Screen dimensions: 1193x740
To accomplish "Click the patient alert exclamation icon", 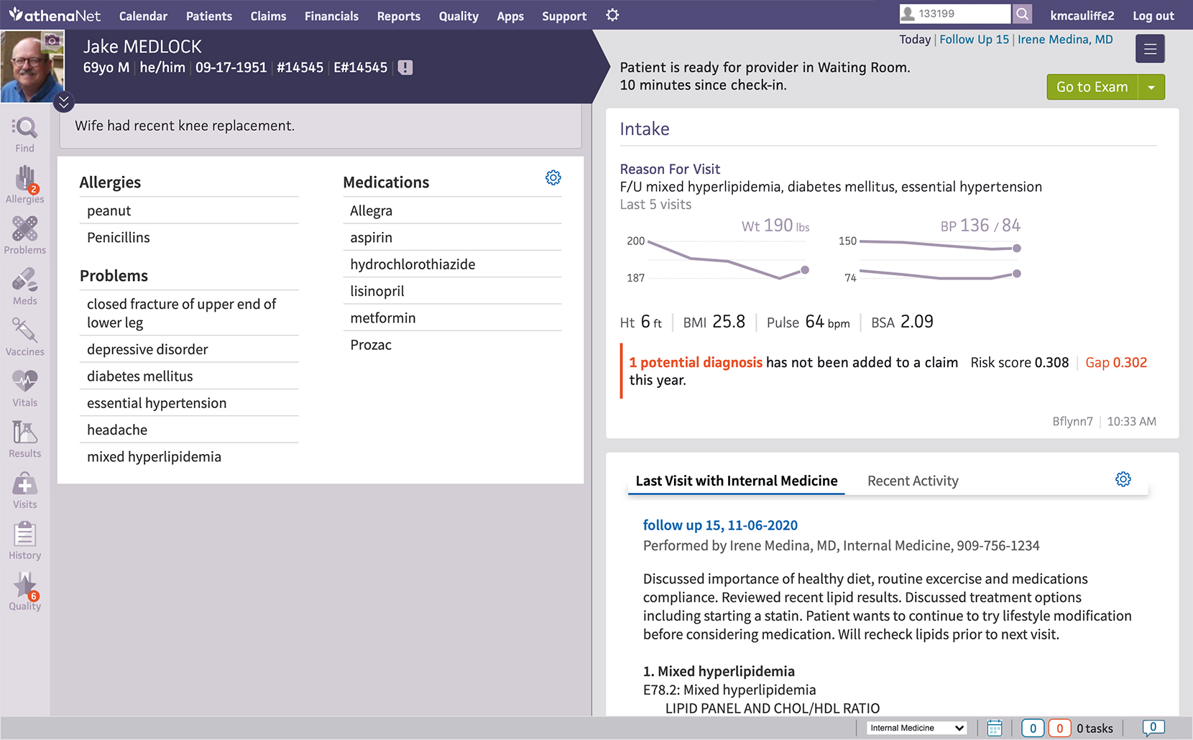I will click(x=405, y=68).
